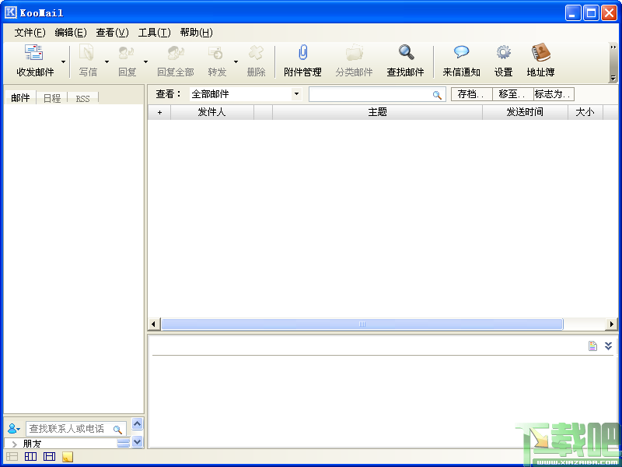Sort by 主题 column header
This screenshot has height=467, width=622.
(x=378, y=112)
